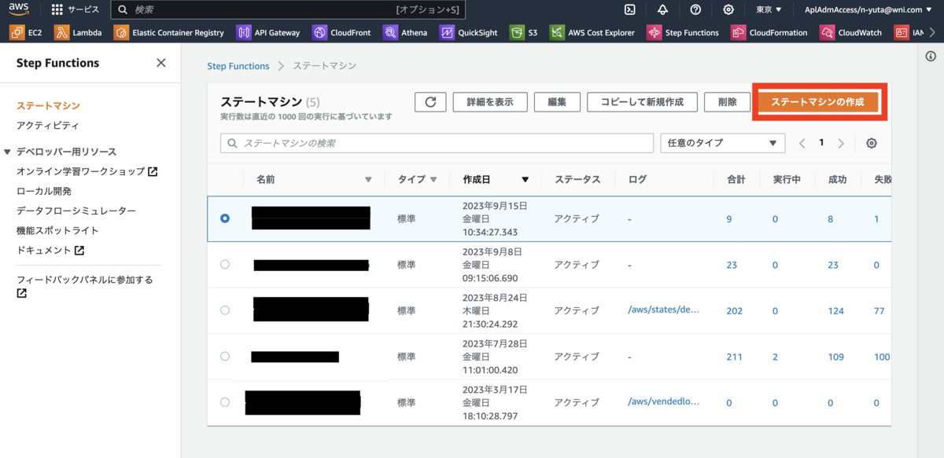Open the S3 bookmark

pyautogui.click(x=523, y=32)
